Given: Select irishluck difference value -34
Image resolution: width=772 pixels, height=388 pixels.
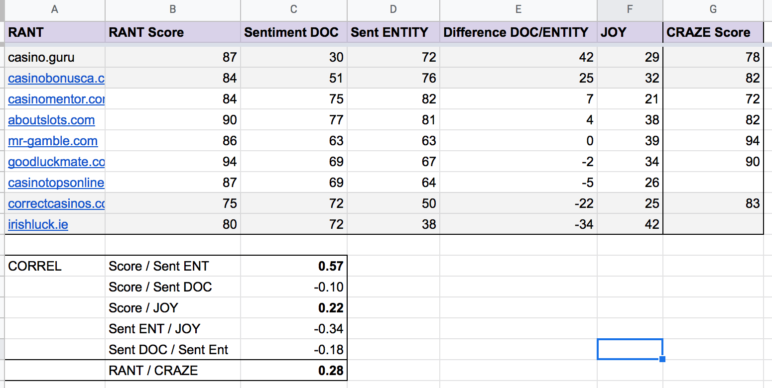Looking at the screenshot, I should tap(518, 224).
